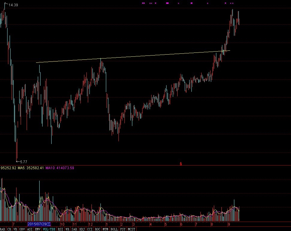Screen dimensions: 291x231
Task: Click the highlighted date label 2015/07/29
Action: (x=39, y=224)
